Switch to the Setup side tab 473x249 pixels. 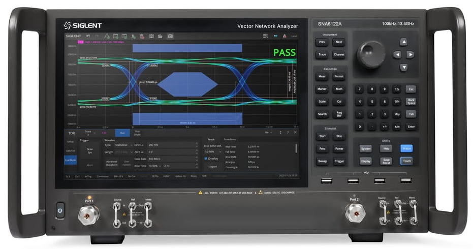(x=70, y=142)
